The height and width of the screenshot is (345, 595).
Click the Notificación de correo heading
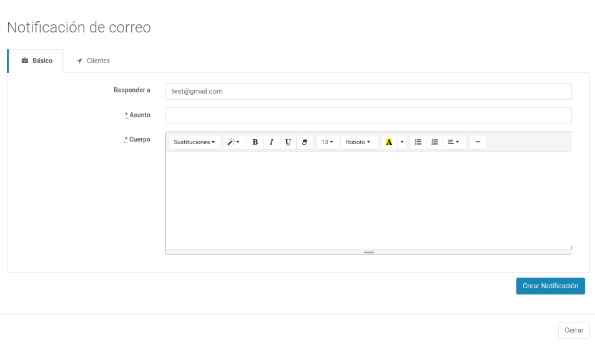(79, 27)
